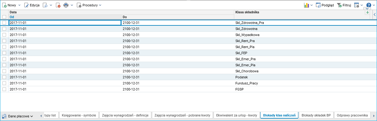The image size is (377, 121).
Task: Open the Dane płacowe dropdown
Action: 18,116
